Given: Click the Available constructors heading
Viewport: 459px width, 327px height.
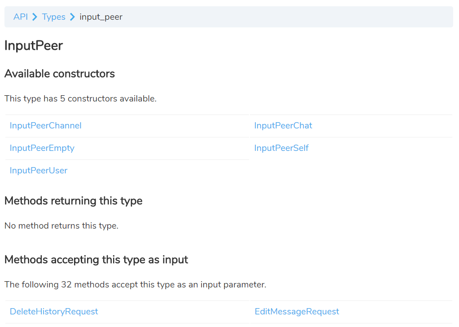Looking at the screenshot, I should coord(60,74).
